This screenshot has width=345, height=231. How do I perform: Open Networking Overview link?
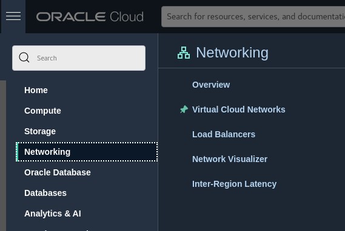coord(211,85)
